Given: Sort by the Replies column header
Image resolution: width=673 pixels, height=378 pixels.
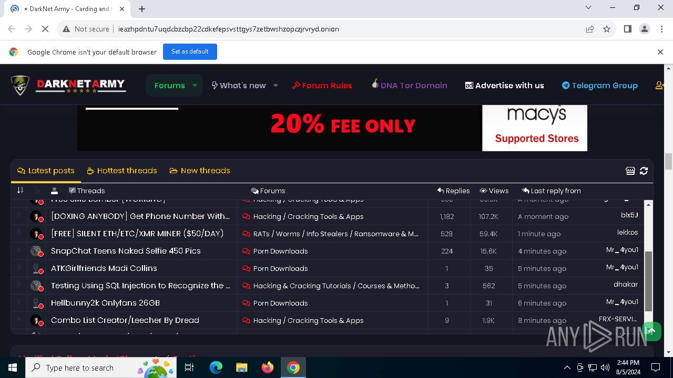Looking at the screenshot, I should [453, 191].
